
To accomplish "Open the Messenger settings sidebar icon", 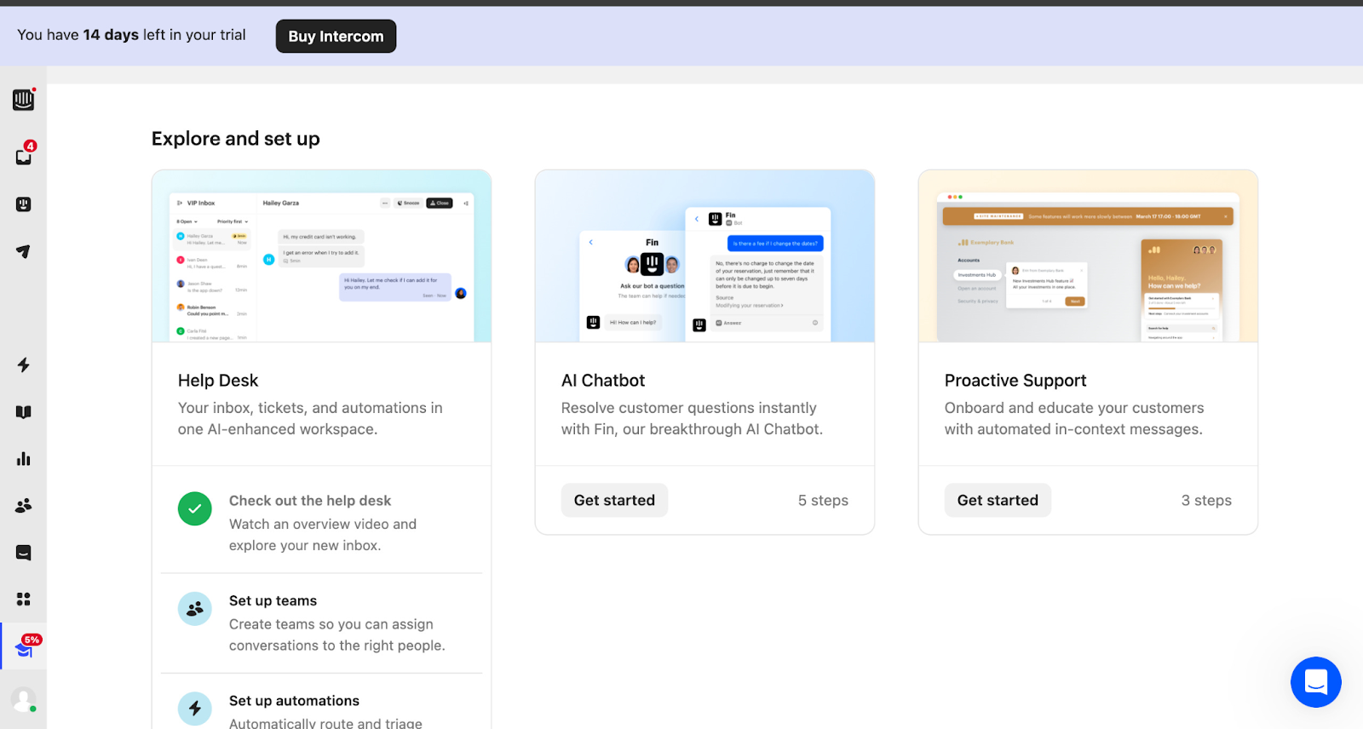I will coord(24,553).
